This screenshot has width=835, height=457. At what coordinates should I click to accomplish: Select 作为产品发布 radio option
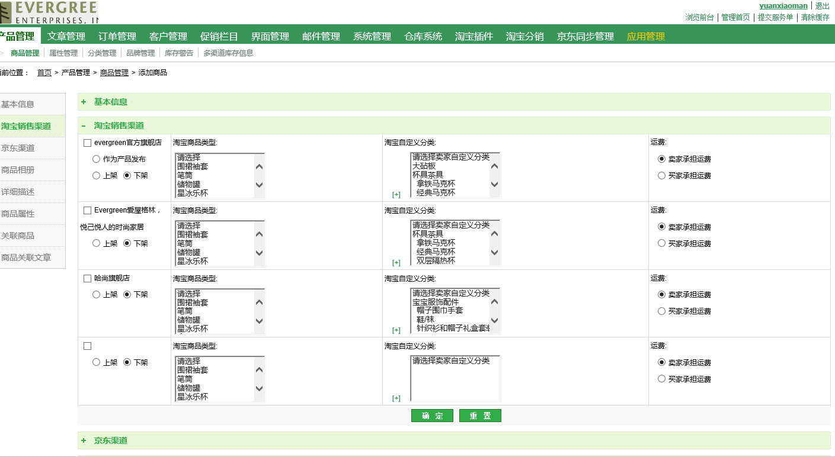pyautogui.click(x=96, y=159)
